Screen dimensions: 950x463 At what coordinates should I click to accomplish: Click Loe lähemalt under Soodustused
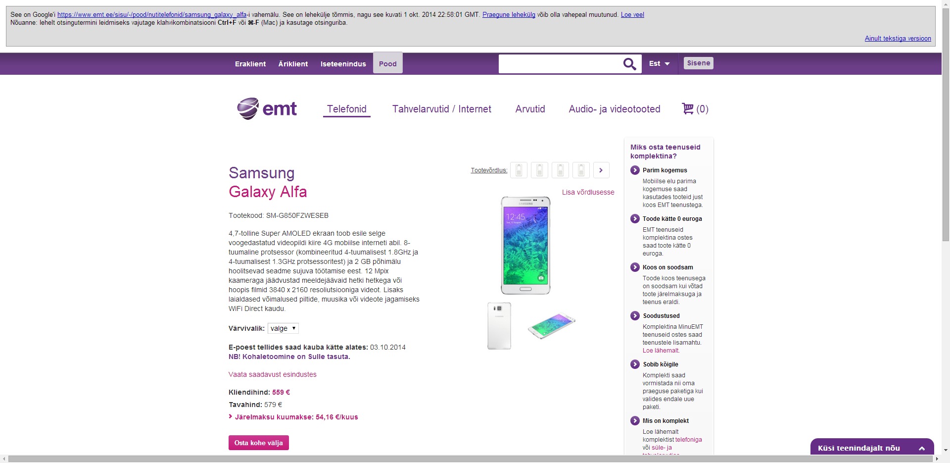tap(661, 351)
